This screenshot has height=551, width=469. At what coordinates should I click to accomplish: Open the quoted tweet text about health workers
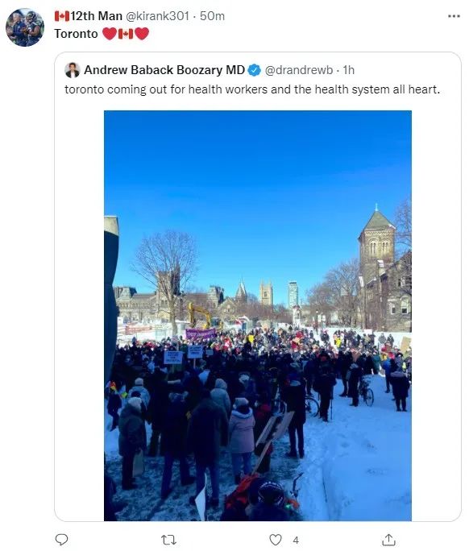tap(252, 89)
